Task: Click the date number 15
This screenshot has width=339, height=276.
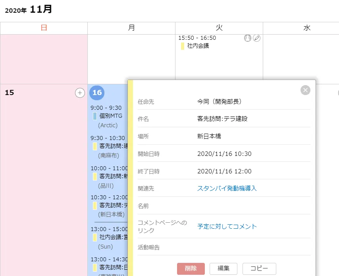Action: point(9,93)
